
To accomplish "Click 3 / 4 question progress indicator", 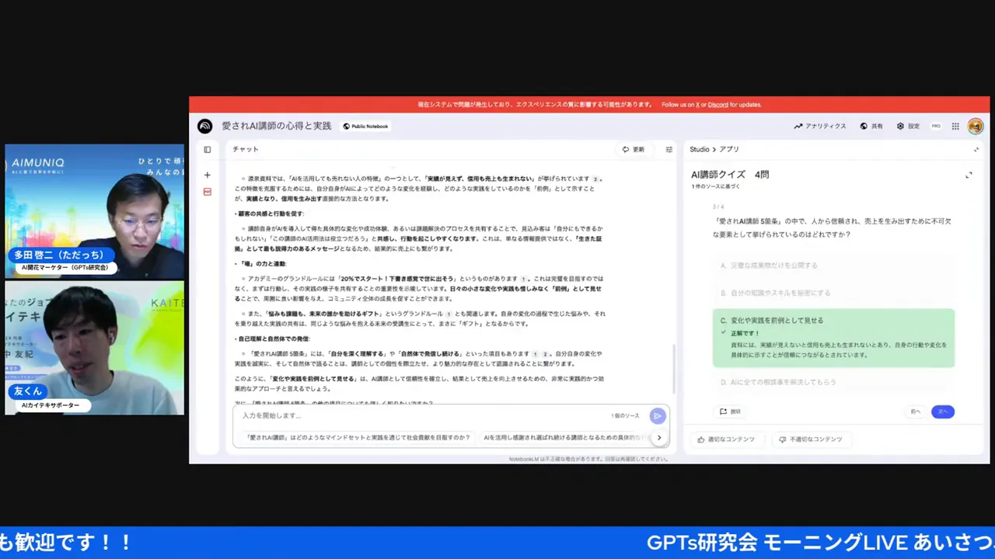I will pos(718,207).
